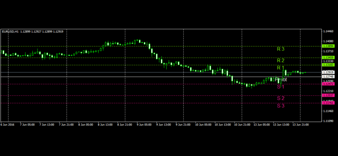Click the 1.11090 price axis value

tap(328, 121)
